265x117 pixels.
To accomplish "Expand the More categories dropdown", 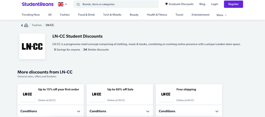I will point(222,15).
